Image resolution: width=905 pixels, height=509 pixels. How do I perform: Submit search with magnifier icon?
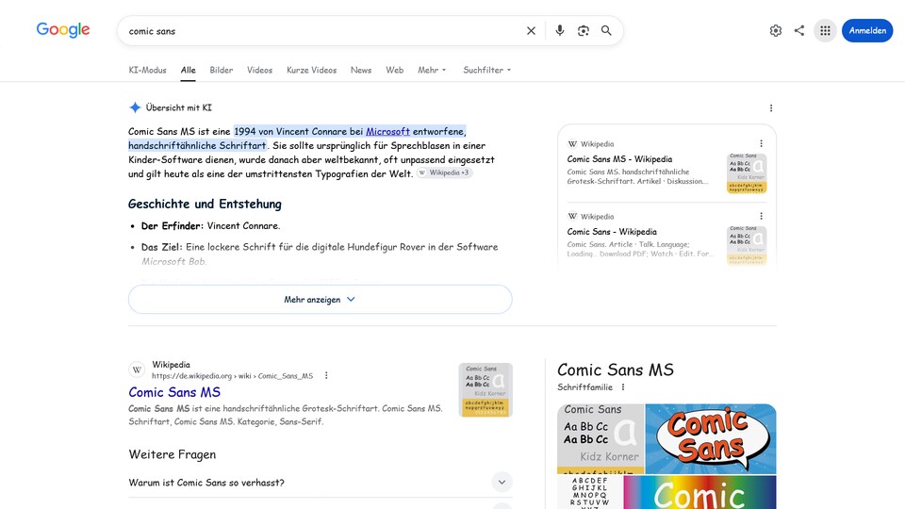tap(606, 30)
